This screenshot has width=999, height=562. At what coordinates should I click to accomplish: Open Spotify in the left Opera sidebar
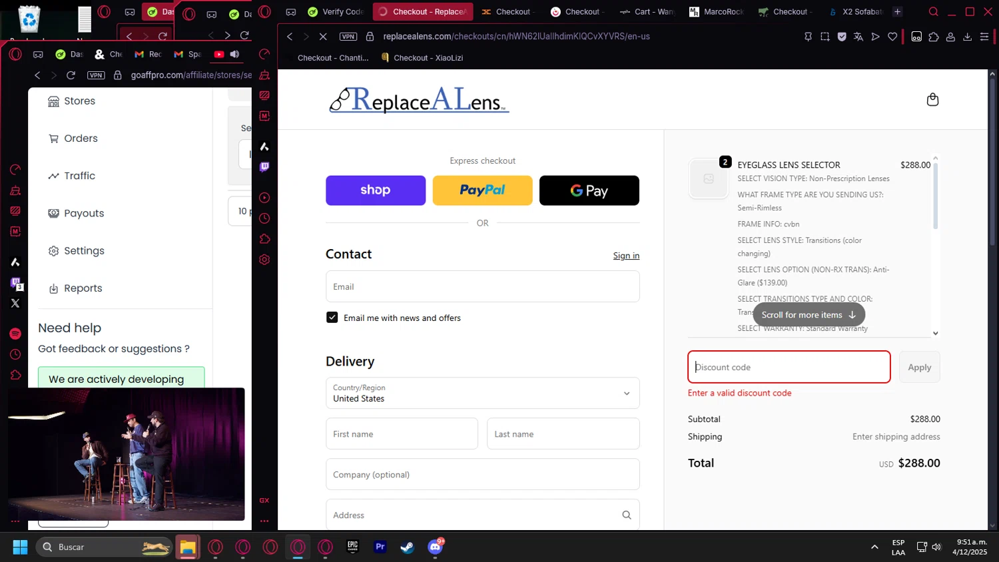pyautogui.click(x=15, y=334)
